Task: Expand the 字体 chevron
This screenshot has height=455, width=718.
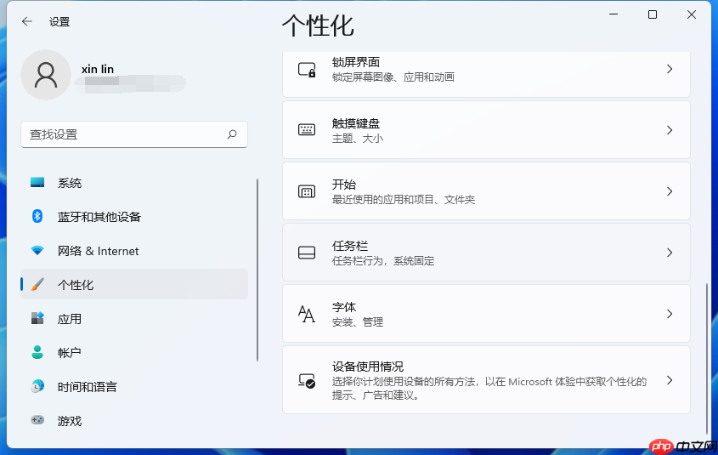Action: point(670,314)
